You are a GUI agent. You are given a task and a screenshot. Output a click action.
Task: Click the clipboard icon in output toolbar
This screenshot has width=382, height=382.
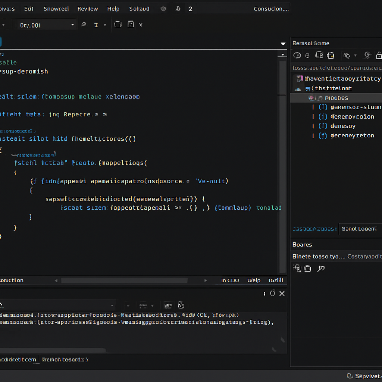181,305
